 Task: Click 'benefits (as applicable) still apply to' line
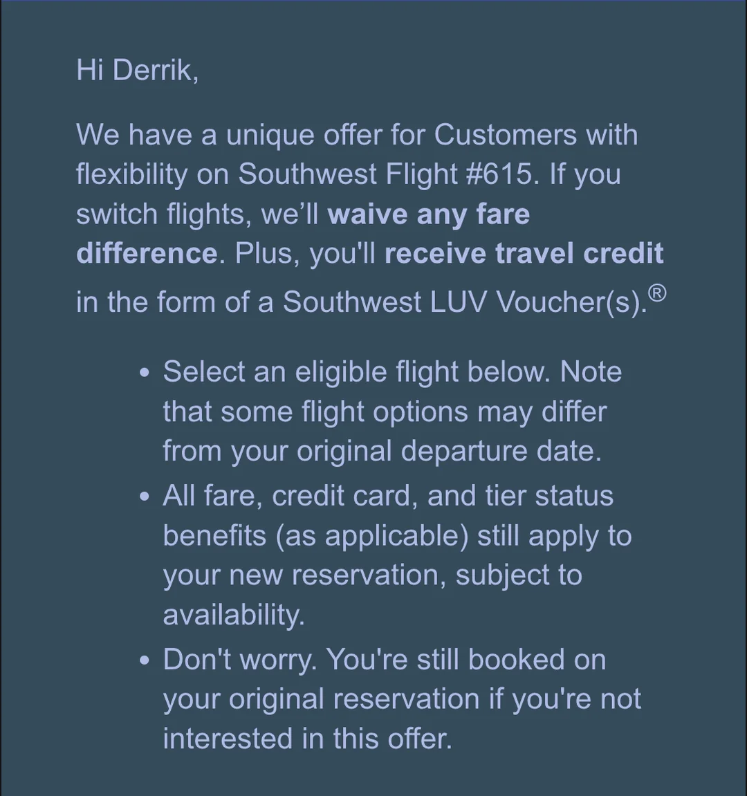coord(396,535)
